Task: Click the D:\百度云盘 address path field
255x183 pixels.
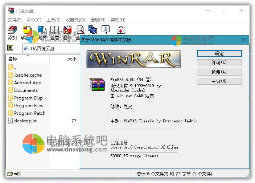Action: pos(51,48)
